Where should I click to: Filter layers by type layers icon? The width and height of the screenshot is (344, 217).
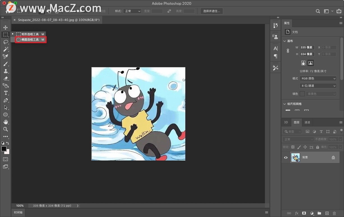321,131
